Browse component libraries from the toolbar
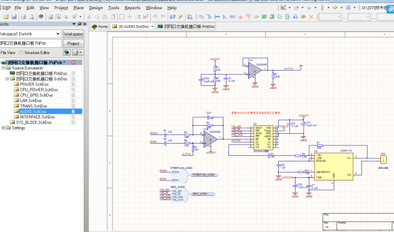Screen dimensions: 394x232 coord(190,17)
